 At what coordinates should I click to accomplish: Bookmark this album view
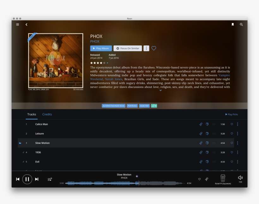coord(233,24)
